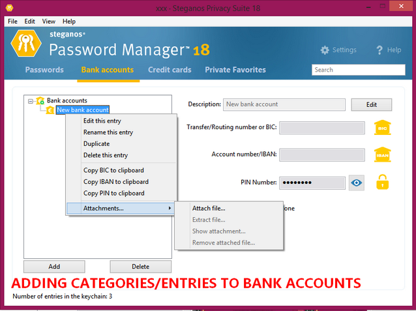Click the Delete button below tree
This screenshot has width=416, height=311.
[141, 267]
